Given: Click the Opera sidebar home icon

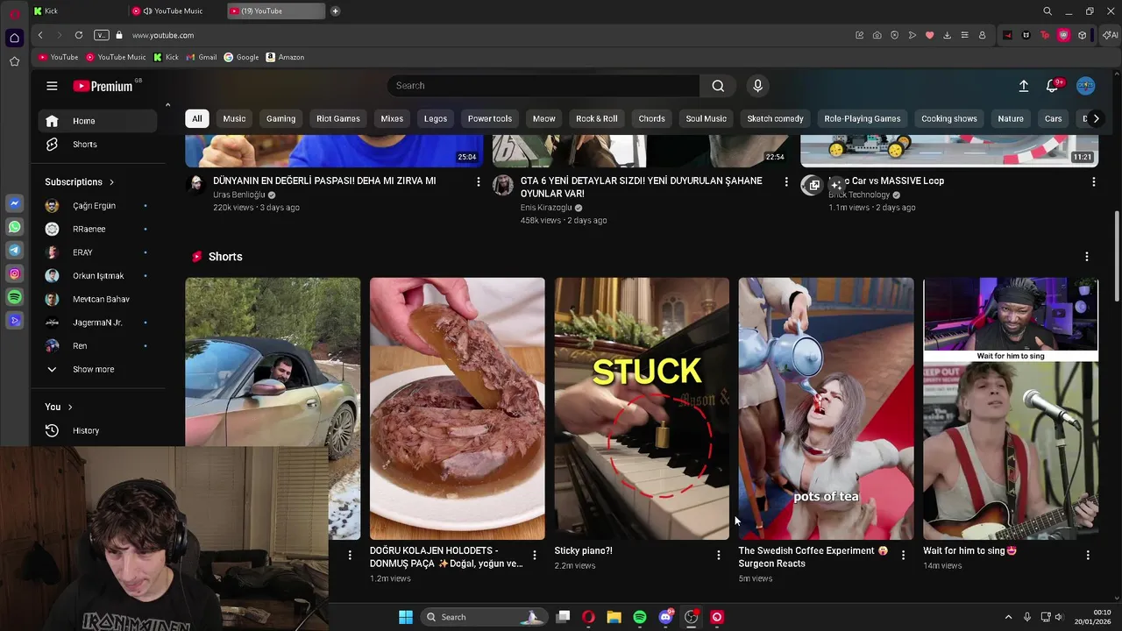Looking at the screenshot, I should click(14, 38).
